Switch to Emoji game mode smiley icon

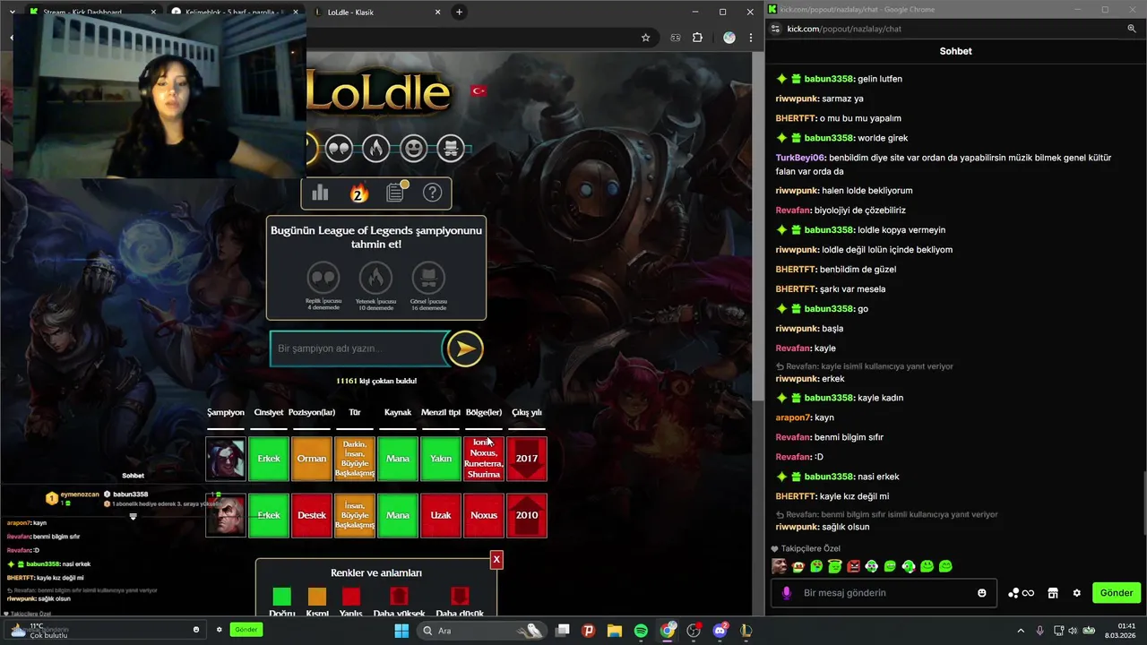[x=414, y=147]
